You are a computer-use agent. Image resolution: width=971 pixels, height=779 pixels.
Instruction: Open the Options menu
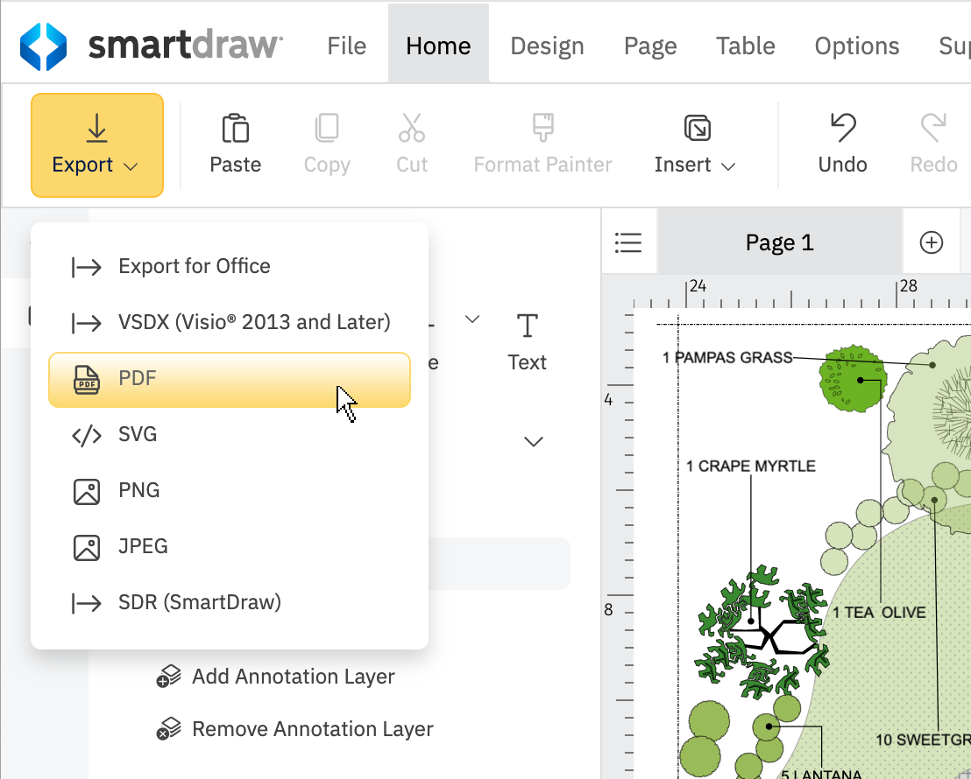click(856, 46)
